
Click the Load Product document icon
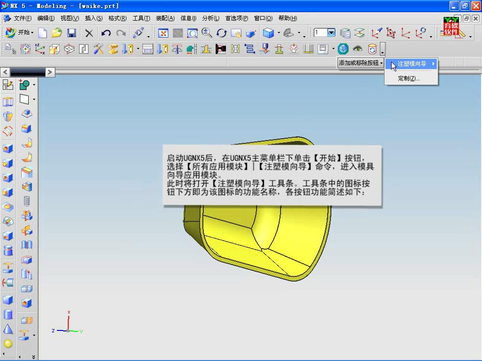point(10,49)
